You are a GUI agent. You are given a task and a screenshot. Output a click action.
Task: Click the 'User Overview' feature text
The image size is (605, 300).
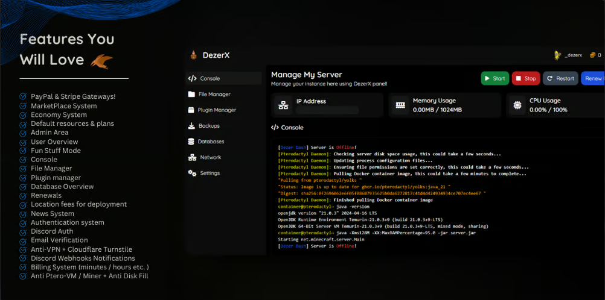click(x=54, y=142)
